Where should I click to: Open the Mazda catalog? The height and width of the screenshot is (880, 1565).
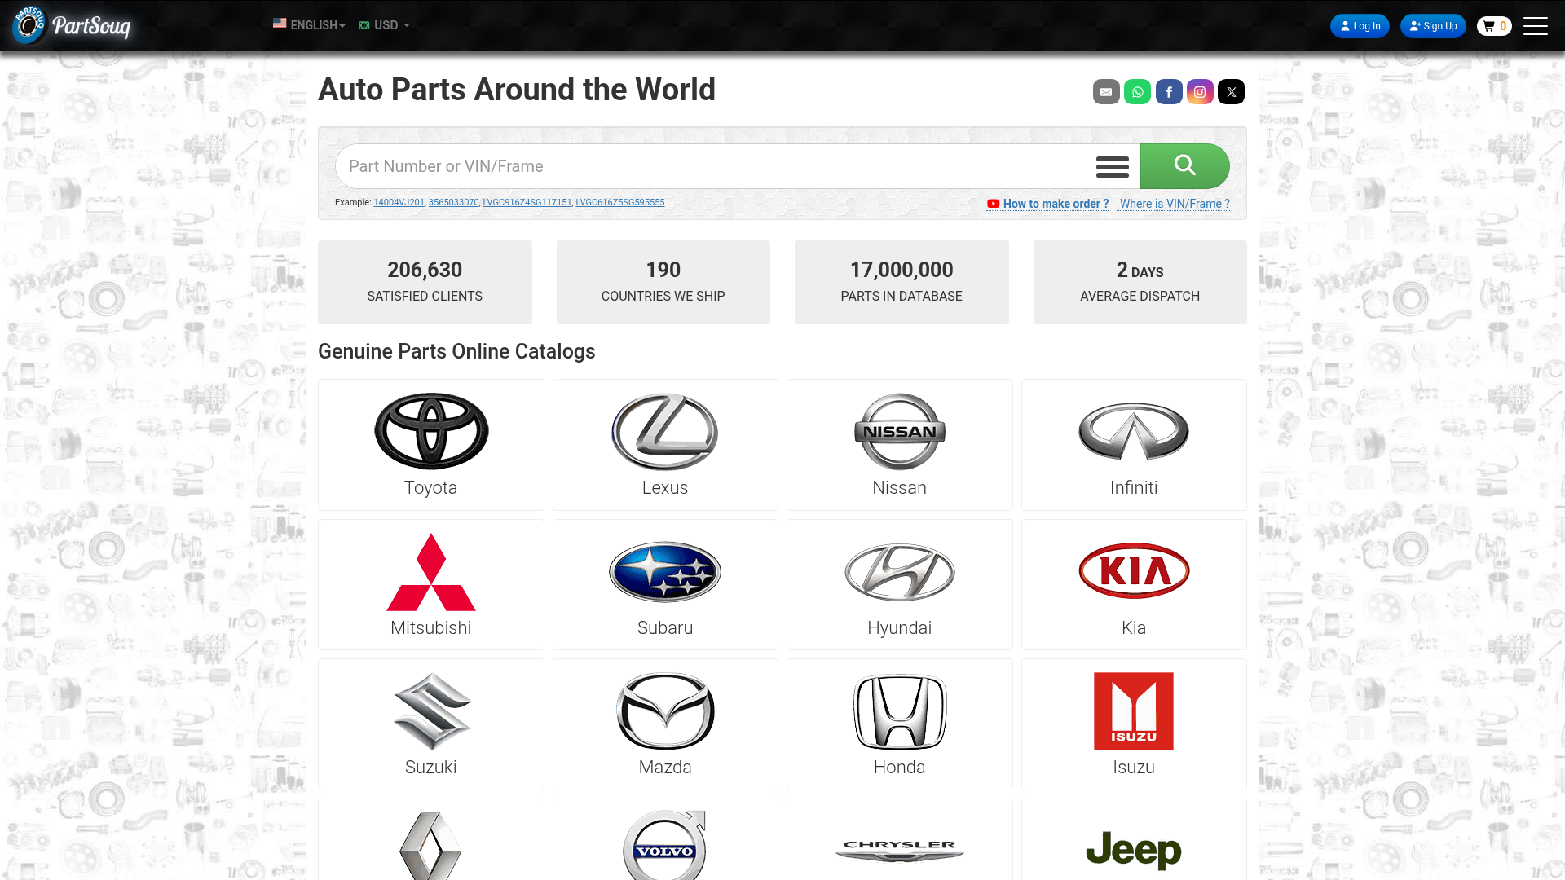click(665, 724)
